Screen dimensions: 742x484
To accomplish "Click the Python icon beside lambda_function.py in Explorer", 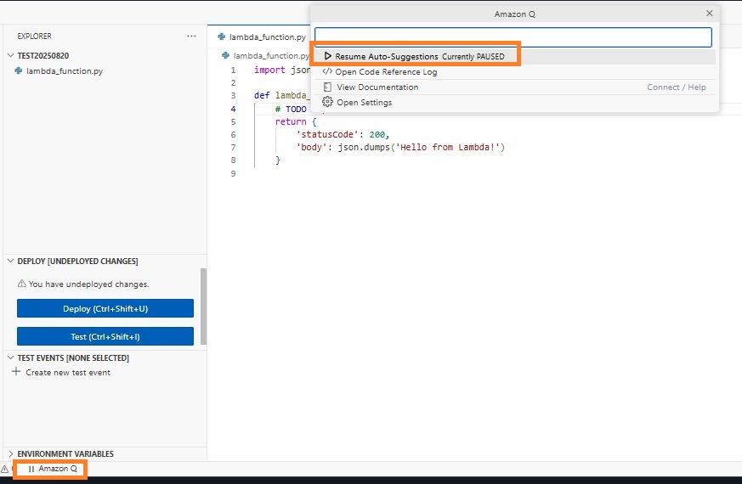I will [x=19, y=70].
